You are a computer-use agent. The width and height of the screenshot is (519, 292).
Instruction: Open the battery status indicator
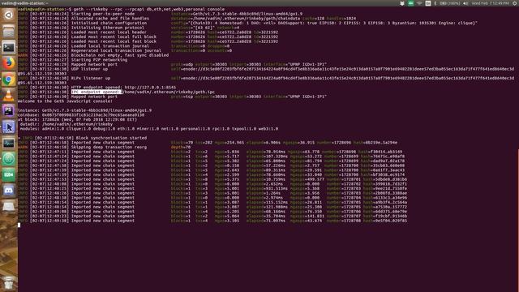point(451,3)
